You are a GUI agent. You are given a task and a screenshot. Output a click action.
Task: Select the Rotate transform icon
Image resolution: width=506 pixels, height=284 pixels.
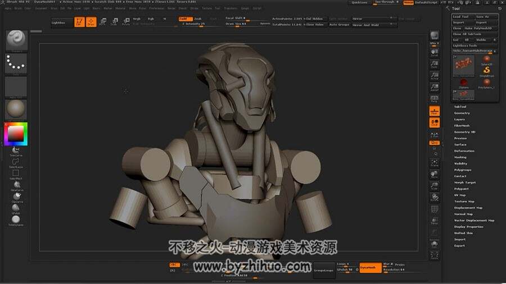pyautogui.click(x=126, y=22)
